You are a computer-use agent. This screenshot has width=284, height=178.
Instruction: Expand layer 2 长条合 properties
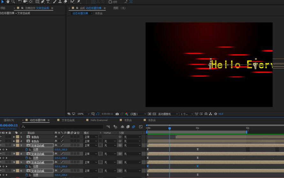click(x=14, y=141)
